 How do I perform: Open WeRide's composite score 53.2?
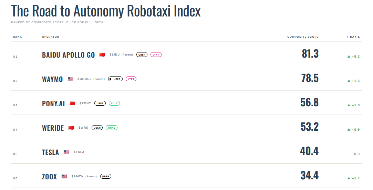(310, 127)
